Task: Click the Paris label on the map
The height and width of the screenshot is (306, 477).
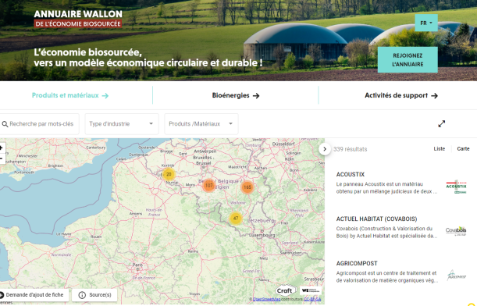Action: tap(137, 265)
